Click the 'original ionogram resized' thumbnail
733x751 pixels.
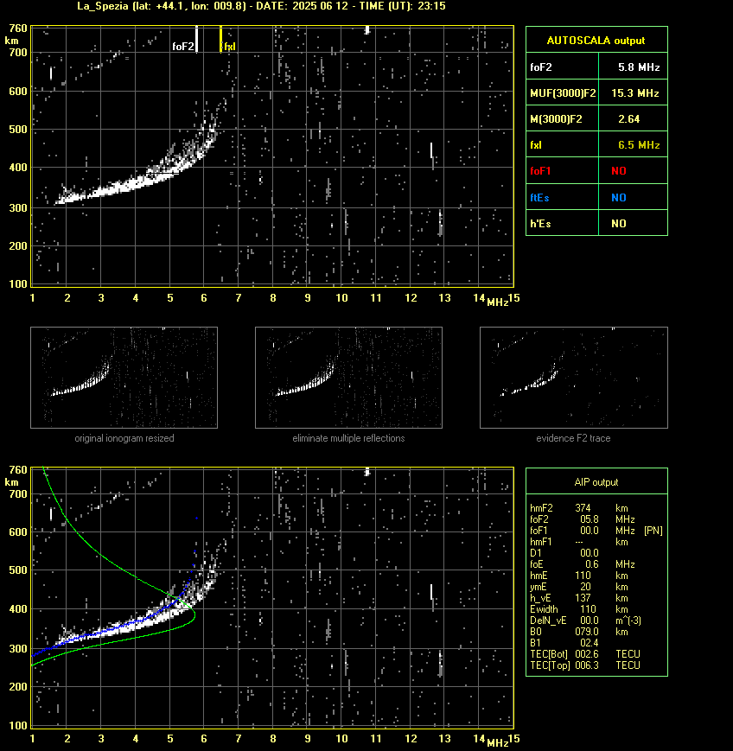pos(124,378)
